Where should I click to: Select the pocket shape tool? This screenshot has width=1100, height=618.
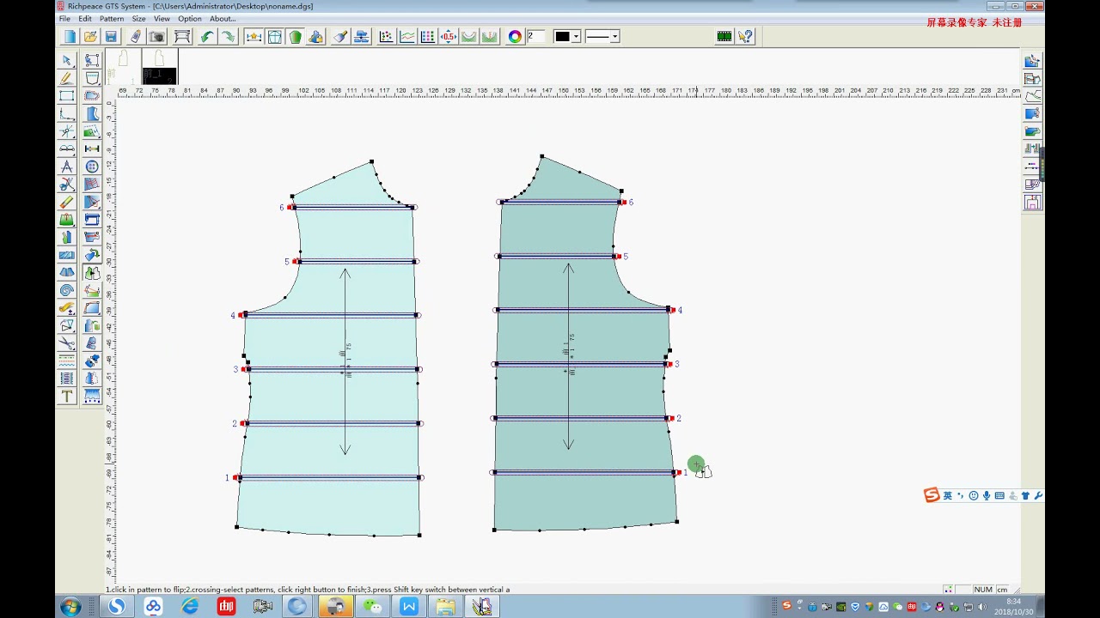(x=92, y=78)
